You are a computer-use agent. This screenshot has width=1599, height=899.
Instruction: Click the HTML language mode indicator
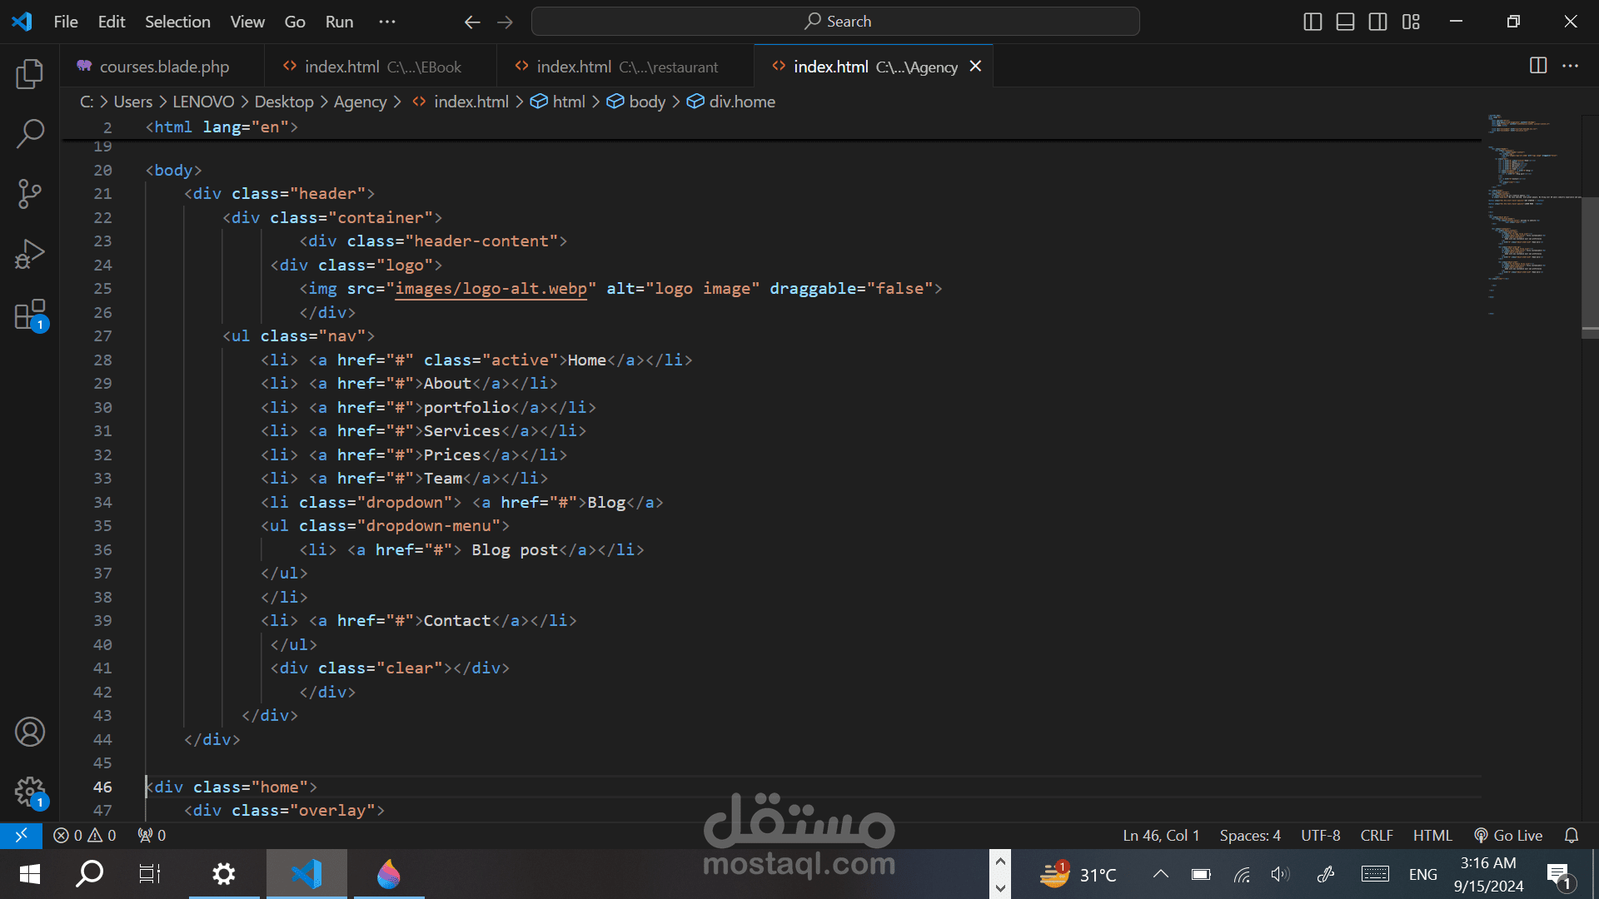tap(1432, 835)
